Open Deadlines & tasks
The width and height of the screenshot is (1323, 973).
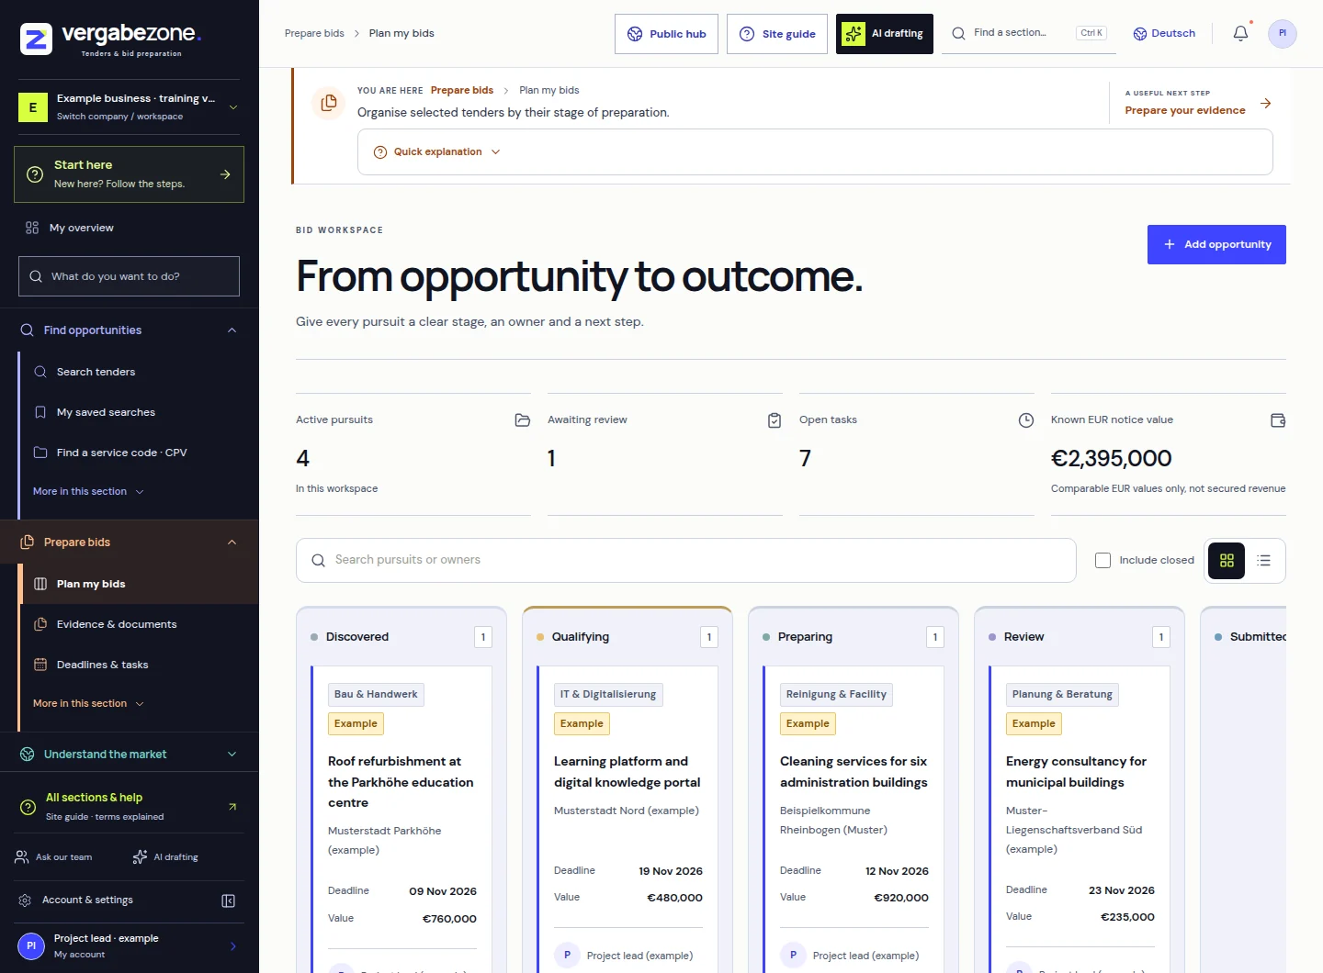[138, 665]
